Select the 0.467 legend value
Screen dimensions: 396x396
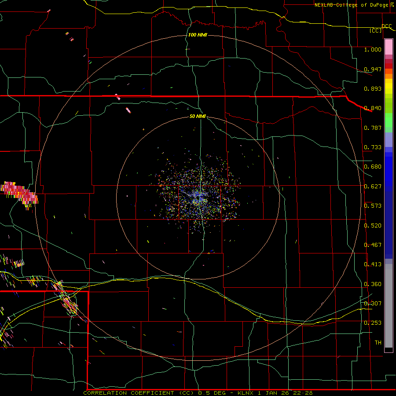(373, 245)
